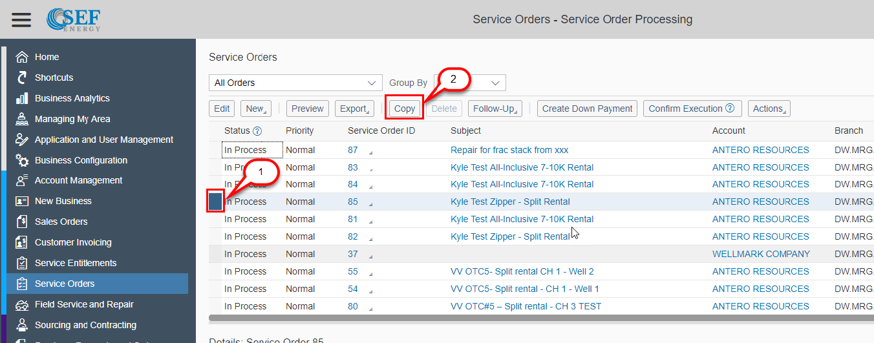The height and width of the screenshot is (343, 874).
Task: Open service order 84 link
Action: pyautogui.click(x=353, y=184)
